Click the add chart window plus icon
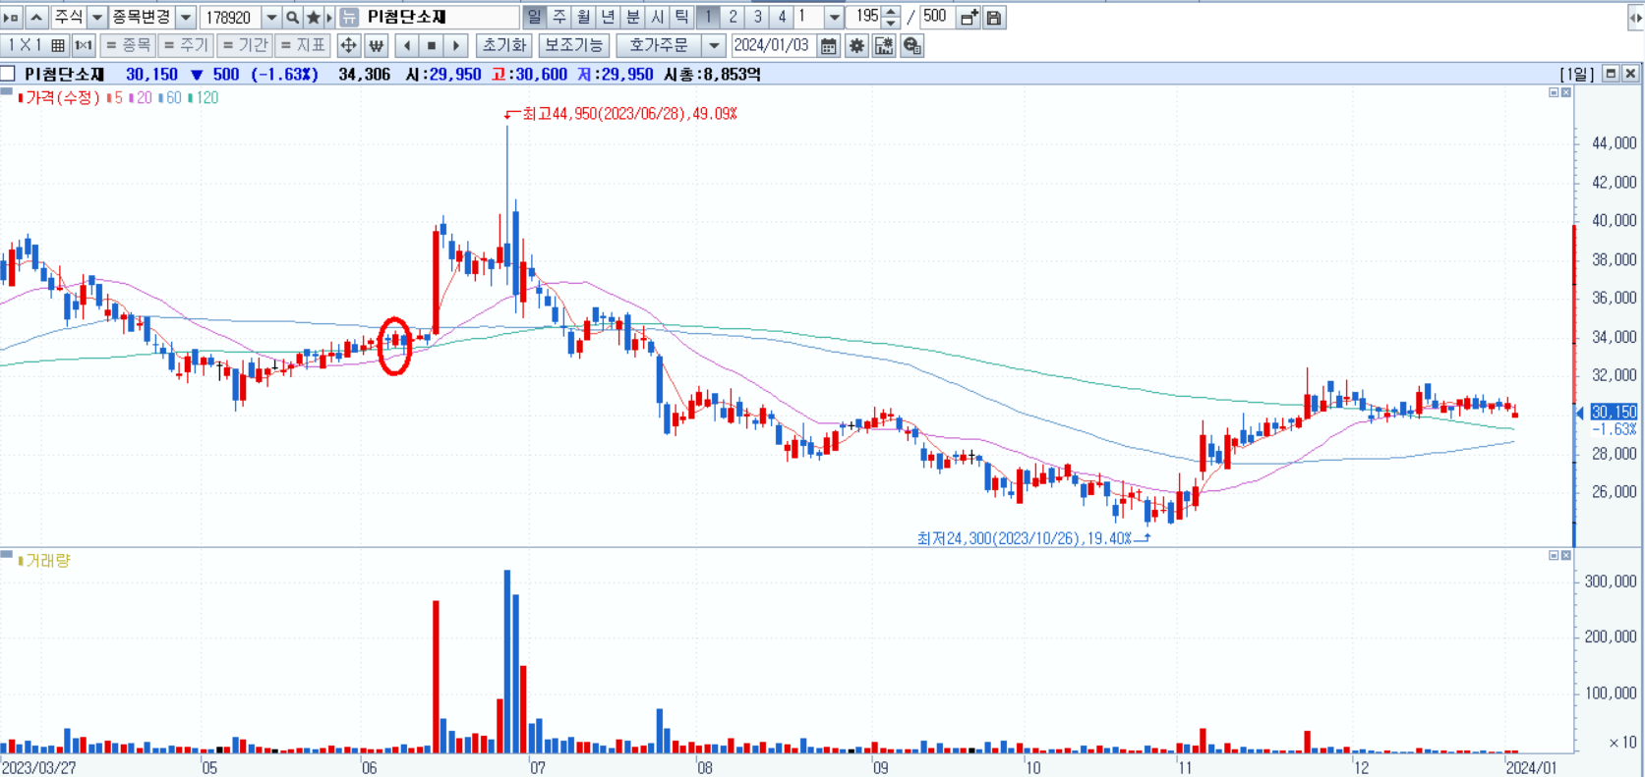The height and width of the screenshot is (777, 1645). click(x=969, y=18)
